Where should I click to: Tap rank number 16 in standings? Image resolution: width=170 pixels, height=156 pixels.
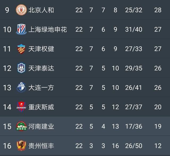[x=7, y=146]
